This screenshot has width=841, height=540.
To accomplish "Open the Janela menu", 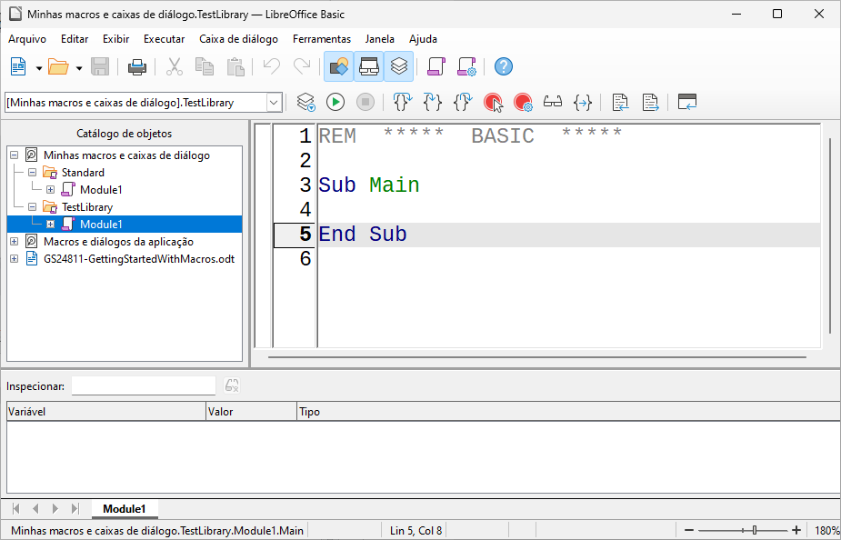I will (380, 39).
